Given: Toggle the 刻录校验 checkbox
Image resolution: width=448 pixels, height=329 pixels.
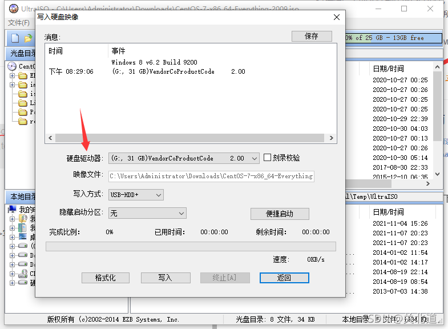Looking at the screenshot, I should point(267,158).
